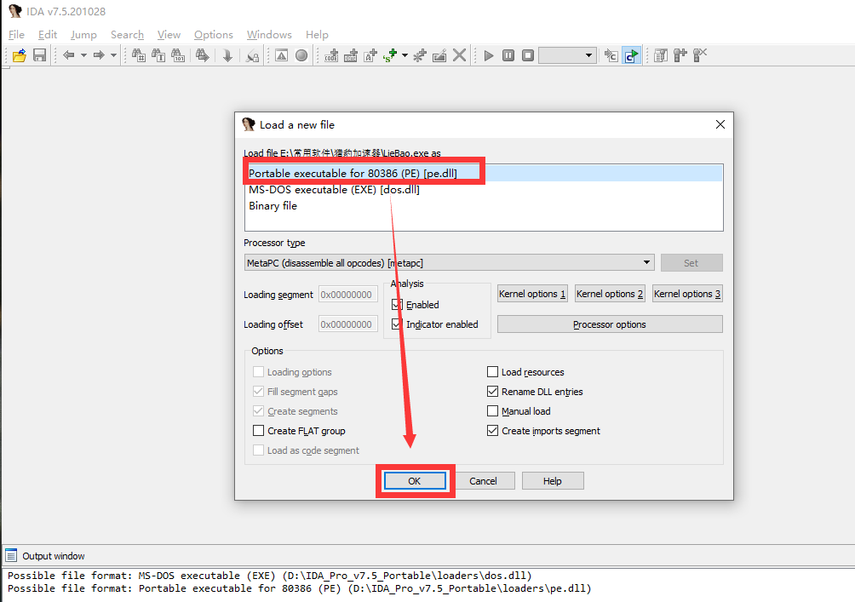This screenshot has width=855, height=602.
Task: Click the gray circle toolbar icon
Action: point(301,55)
